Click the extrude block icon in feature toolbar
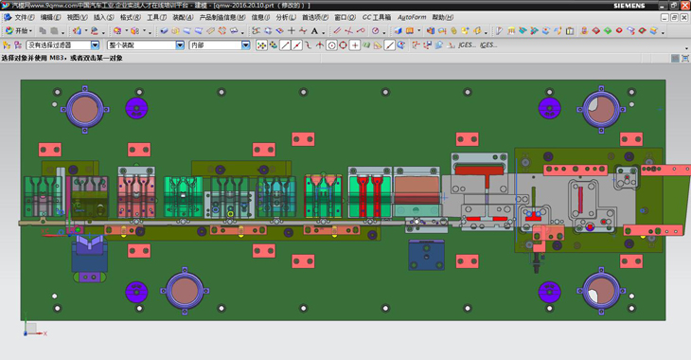691x360 pixels. click(x=164, y=31)
